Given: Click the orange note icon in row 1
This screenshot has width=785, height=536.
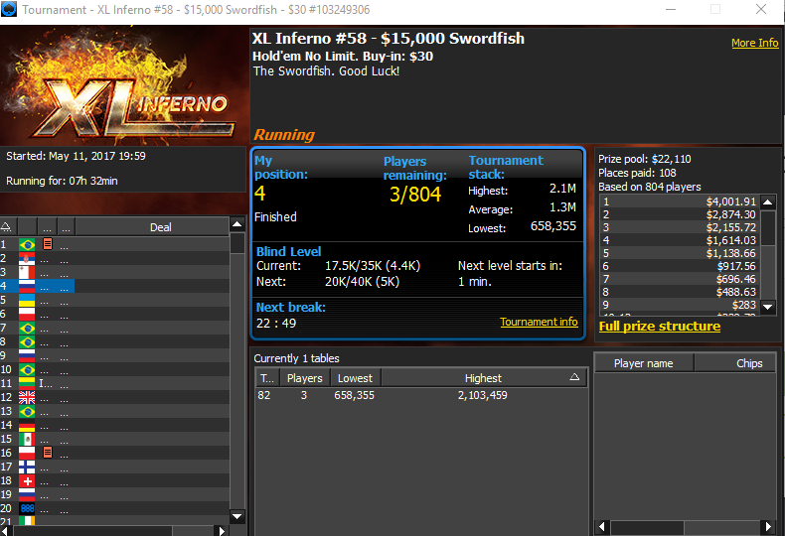Looking at the screenshot, I should tap(48, 244).
